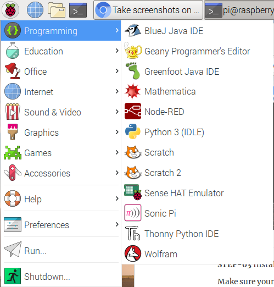Launch Geany Programmer's Editor
The width and height of the screenshot is (274, 287).
[x=197, y=51]
